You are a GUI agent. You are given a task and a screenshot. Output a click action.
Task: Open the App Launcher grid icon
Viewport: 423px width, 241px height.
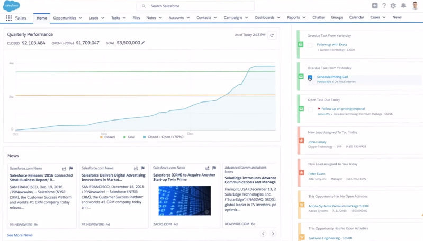8,18
